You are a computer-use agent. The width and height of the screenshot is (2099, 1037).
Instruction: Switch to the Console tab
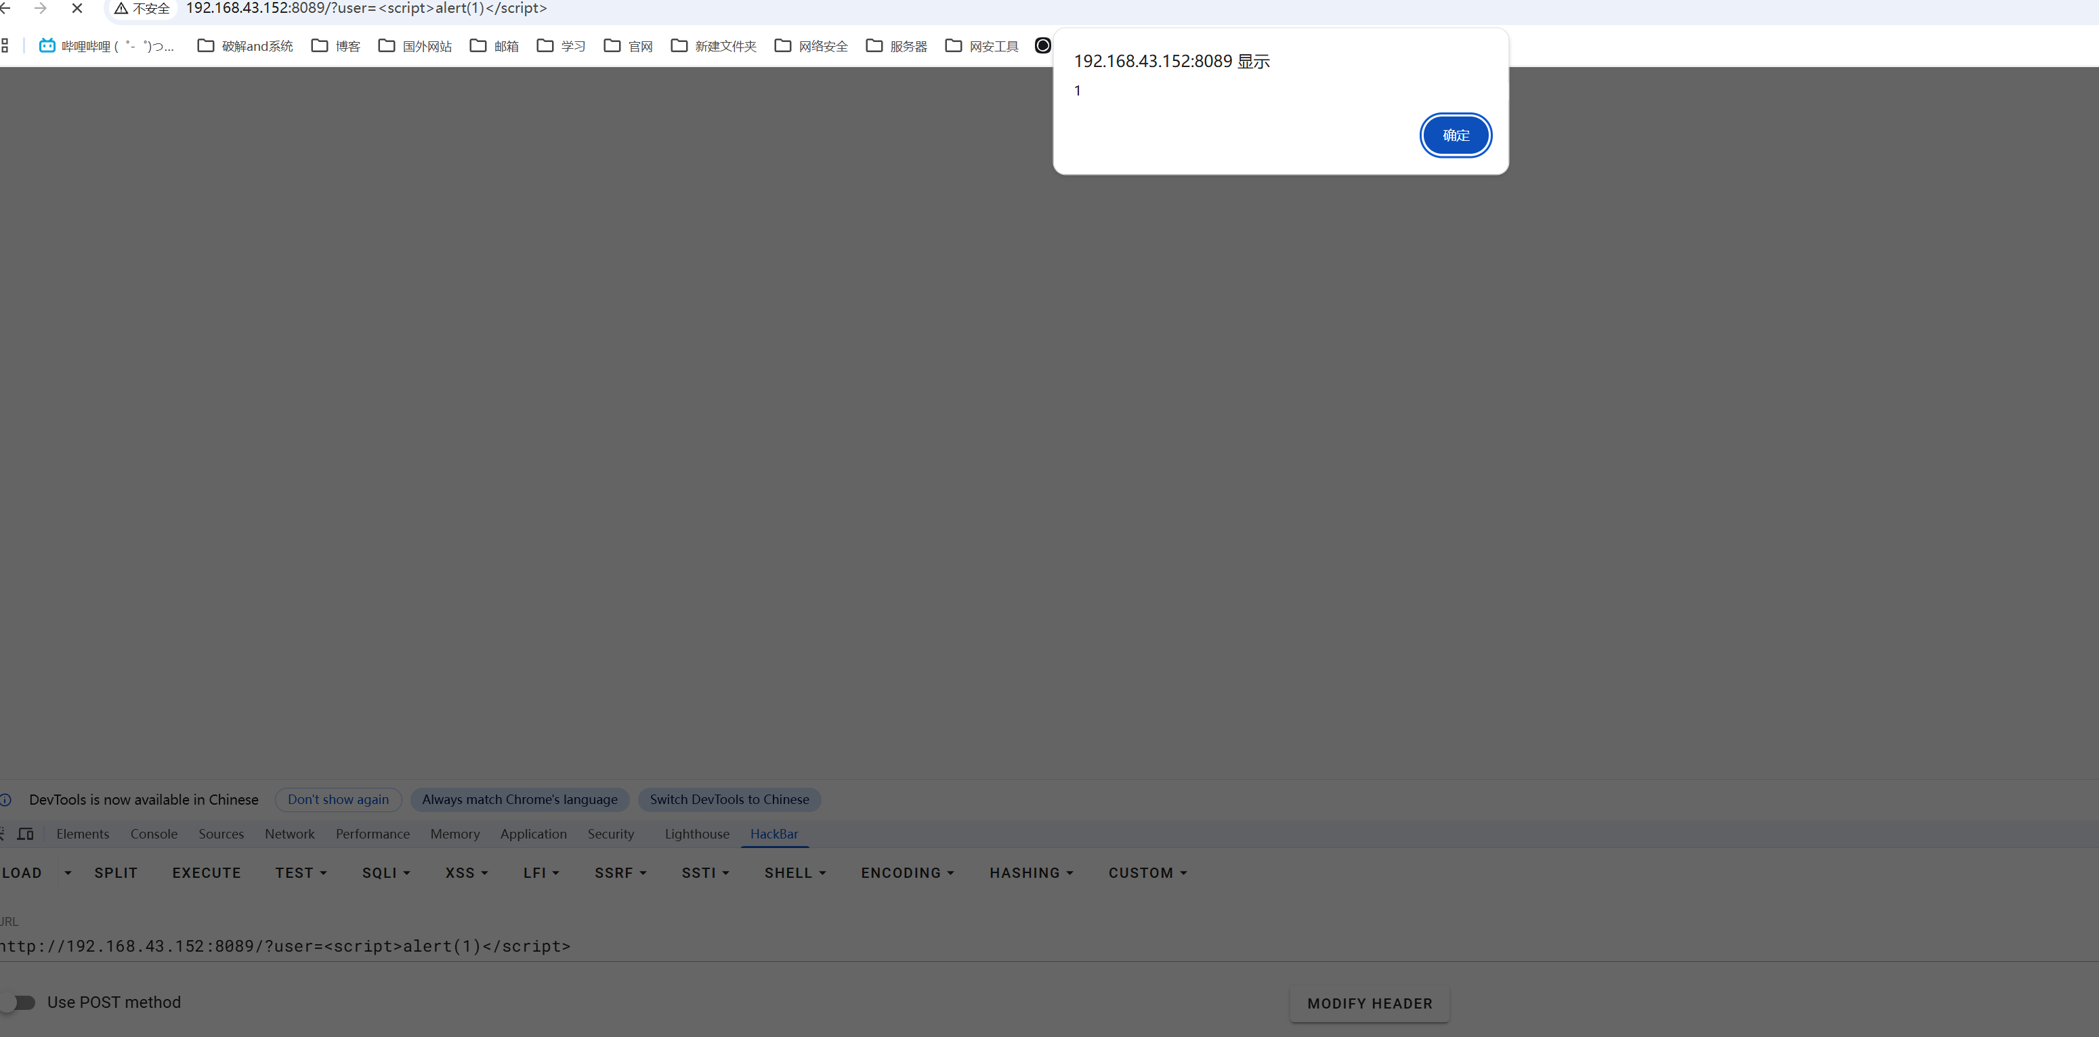pos(154,833)
